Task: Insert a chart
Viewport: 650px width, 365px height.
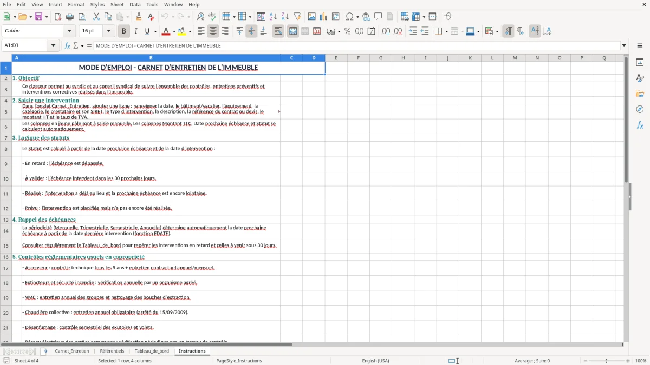Action: [324, 17]
